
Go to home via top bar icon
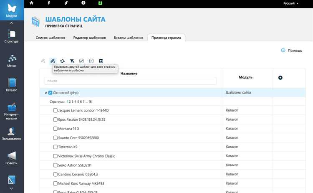click(32, 3)
